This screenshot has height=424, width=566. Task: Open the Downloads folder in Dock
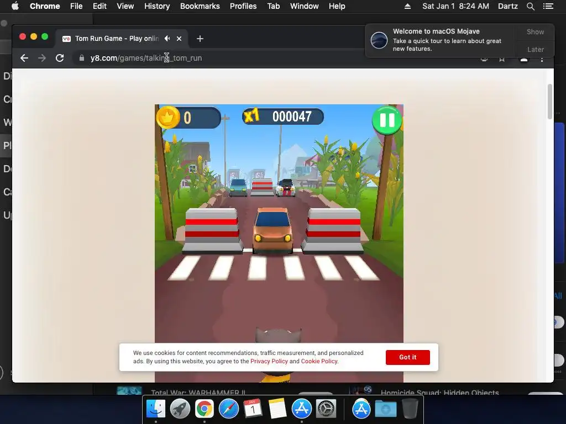click(x=385, y=409)
